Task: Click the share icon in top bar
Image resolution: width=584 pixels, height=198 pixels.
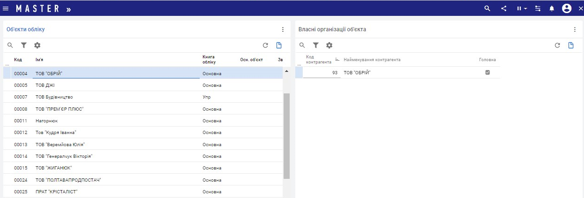Action: click(504, 8)
